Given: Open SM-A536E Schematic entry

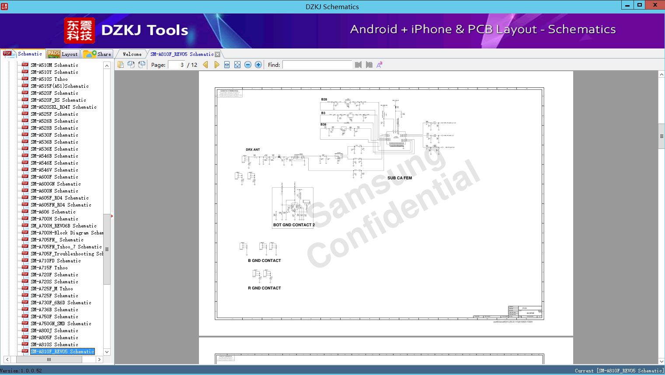Looking at the screenshot, I should tap(54, 149).
